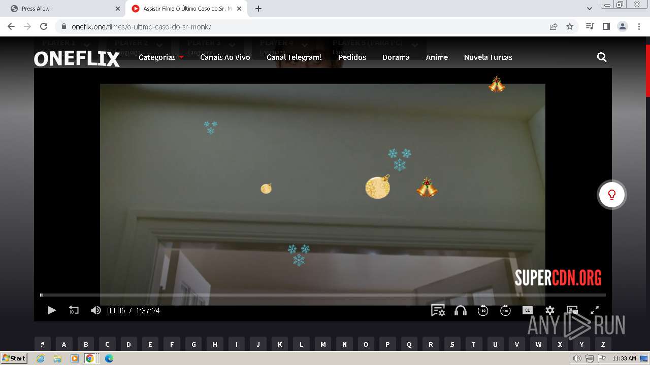Filter titles by letter S
Image resolution: width=650 pixels, height=365 pixels.
tap(452, 344)
